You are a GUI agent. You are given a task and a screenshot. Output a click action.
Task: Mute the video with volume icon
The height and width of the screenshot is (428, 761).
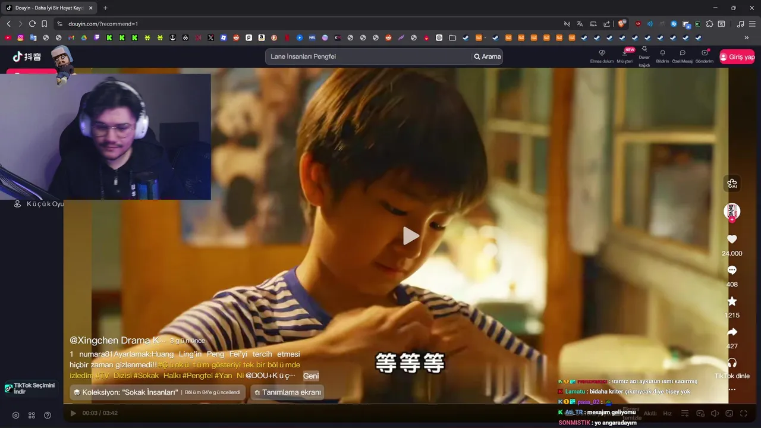tap(715, 413)
